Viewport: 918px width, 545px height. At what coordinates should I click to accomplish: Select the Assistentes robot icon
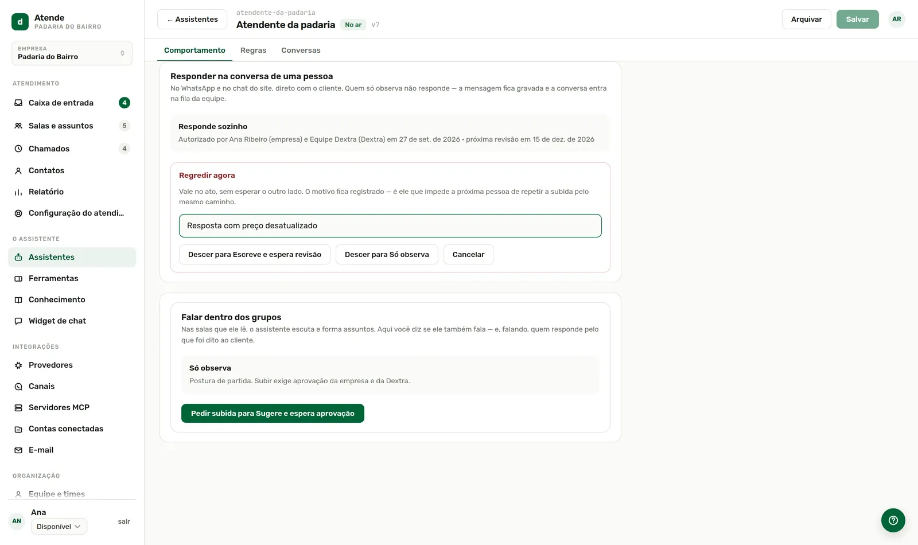coord(18,257)
